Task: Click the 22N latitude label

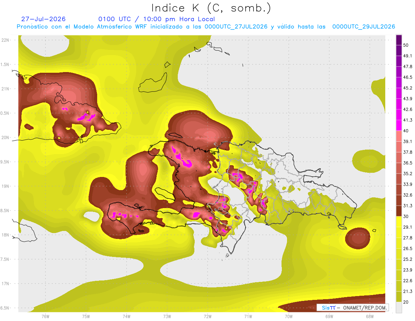Action: 5,40
